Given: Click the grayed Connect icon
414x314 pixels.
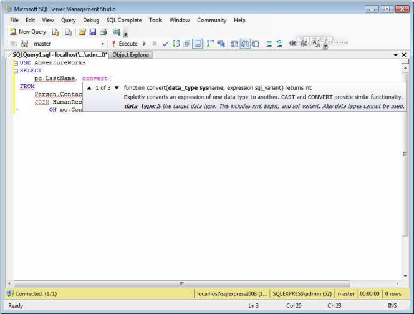Looking at the screenshot, I should [x=14, y=44].
